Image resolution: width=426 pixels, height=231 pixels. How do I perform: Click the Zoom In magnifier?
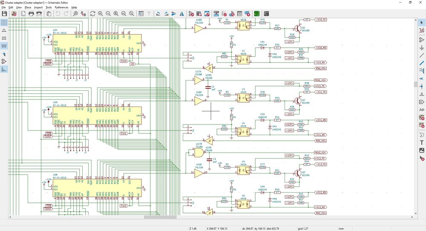click(101, 14)
